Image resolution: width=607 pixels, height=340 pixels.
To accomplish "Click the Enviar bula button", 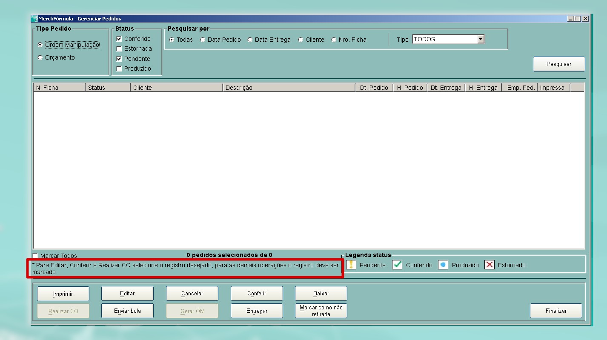I will pos(127,311).
